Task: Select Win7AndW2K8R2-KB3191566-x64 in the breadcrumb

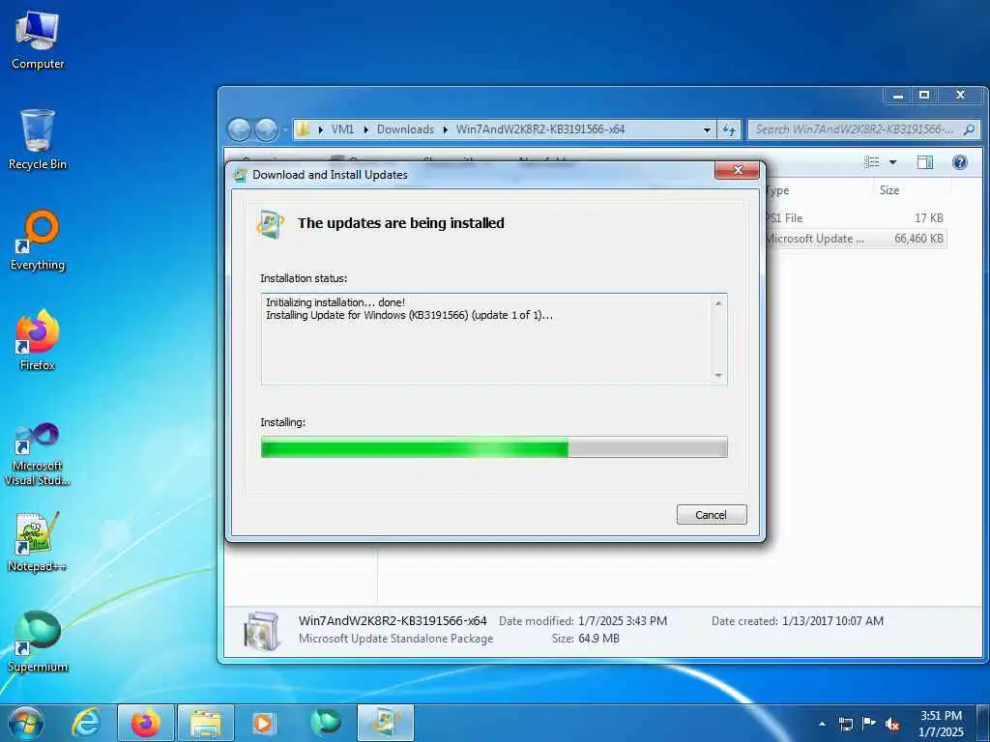Action: (x=540, y=129)
